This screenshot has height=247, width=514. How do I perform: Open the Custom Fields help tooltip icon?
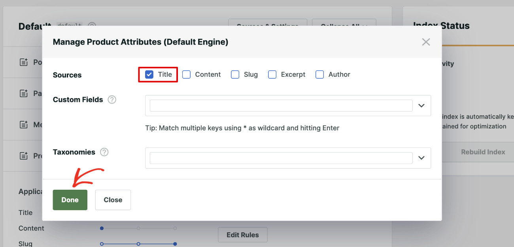[x=112, y=100]
